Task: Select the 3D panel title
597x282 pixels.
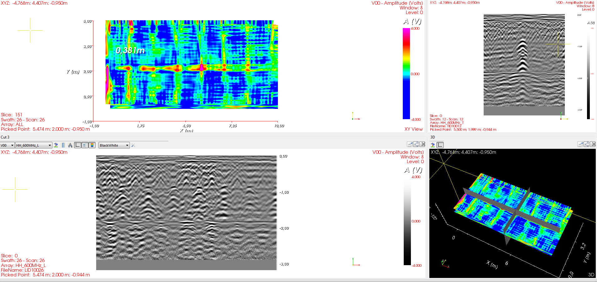Action: pos(432,137)
